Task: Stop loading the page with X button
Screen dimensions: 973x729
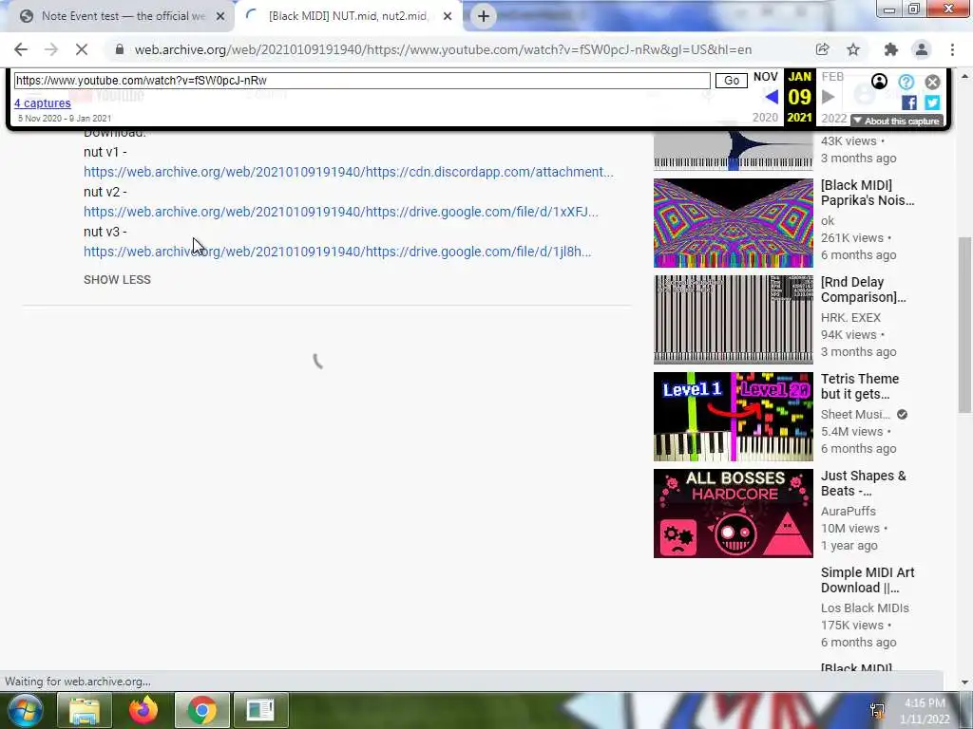Action: tap(82, 49)
